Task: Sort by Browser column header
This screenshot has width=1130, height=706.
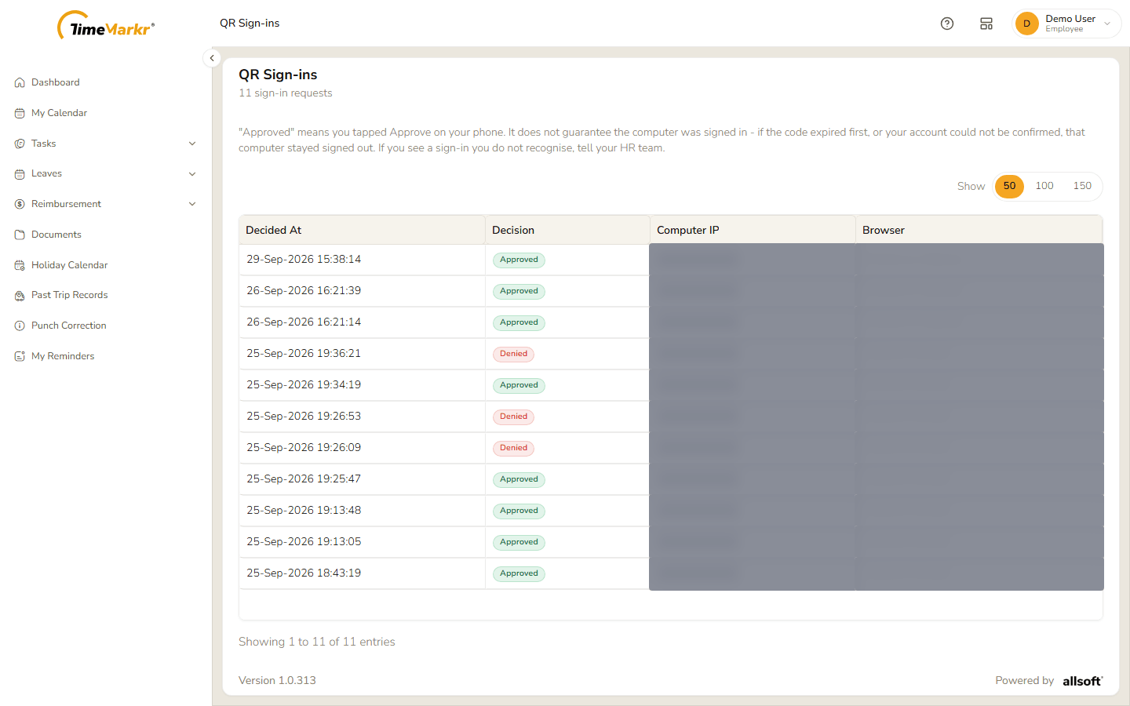Action: 979,230
